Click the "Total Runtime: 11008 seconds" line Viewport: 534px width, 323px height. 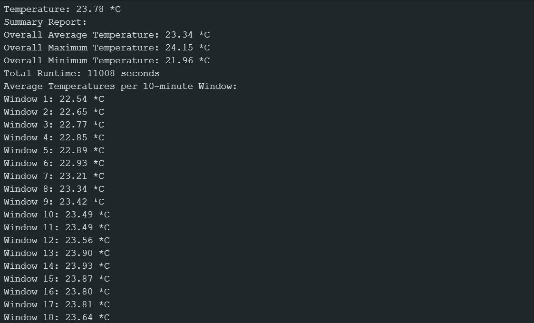(x=82, y=73)
